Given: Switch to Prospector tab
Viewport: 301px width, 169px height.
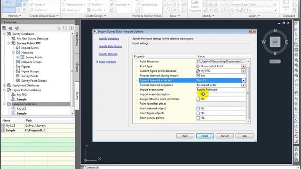Looking at the screenshot, I should 77,39.
